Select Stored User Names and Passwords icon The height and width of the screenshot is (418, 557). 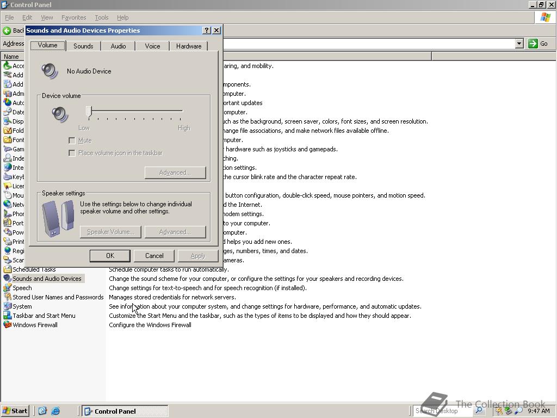[x=8, y=297]
